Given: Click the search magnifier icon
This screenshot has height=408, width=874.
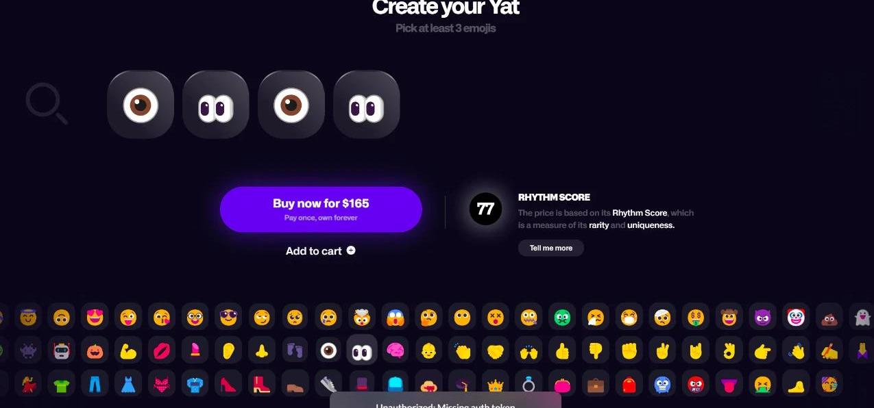Looking at the screenshot, I should coord(47,103).
